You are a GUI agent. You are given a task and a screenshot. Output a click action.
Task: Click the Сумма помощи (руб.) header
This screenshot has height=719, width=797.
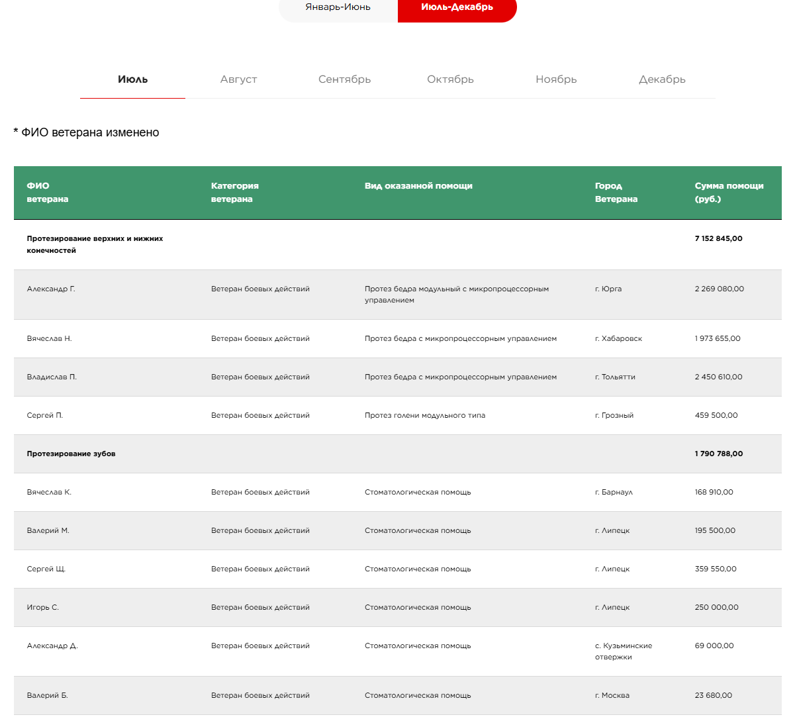(729, 192)
